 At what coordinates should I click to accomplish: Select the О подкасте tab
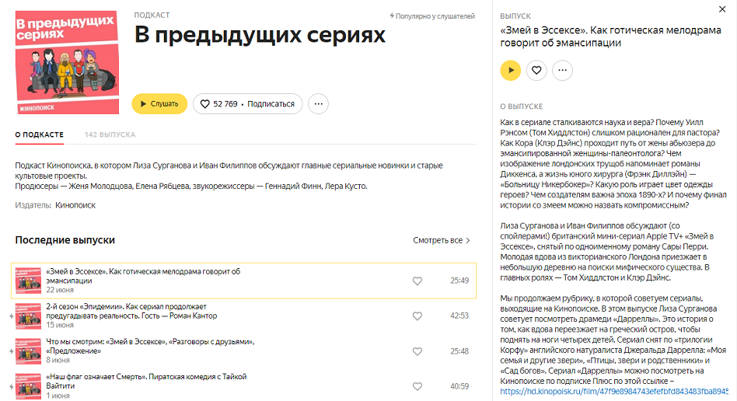pyautogui.click(x=39, y=135)
